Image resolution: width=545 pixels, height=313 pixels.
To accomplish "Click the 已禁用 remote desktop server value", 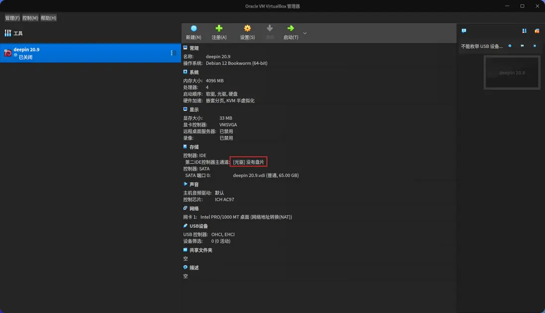I will pos(226,131).
